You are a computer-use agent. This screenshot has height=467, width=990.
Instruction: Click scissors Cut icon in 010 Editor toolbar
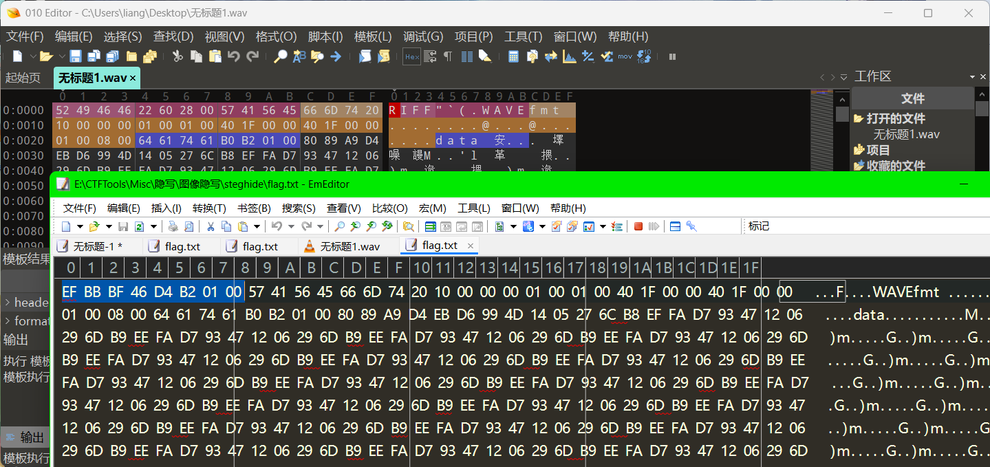177,56
